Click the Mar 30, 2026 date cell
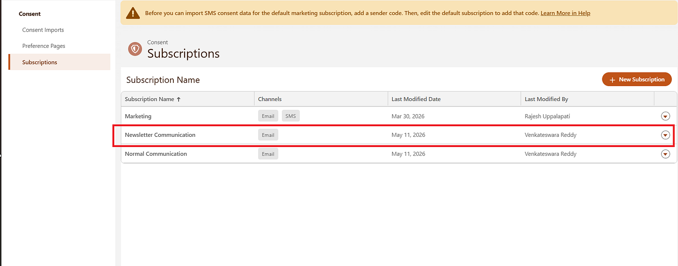678x266 pixels. tap(408, 116)
